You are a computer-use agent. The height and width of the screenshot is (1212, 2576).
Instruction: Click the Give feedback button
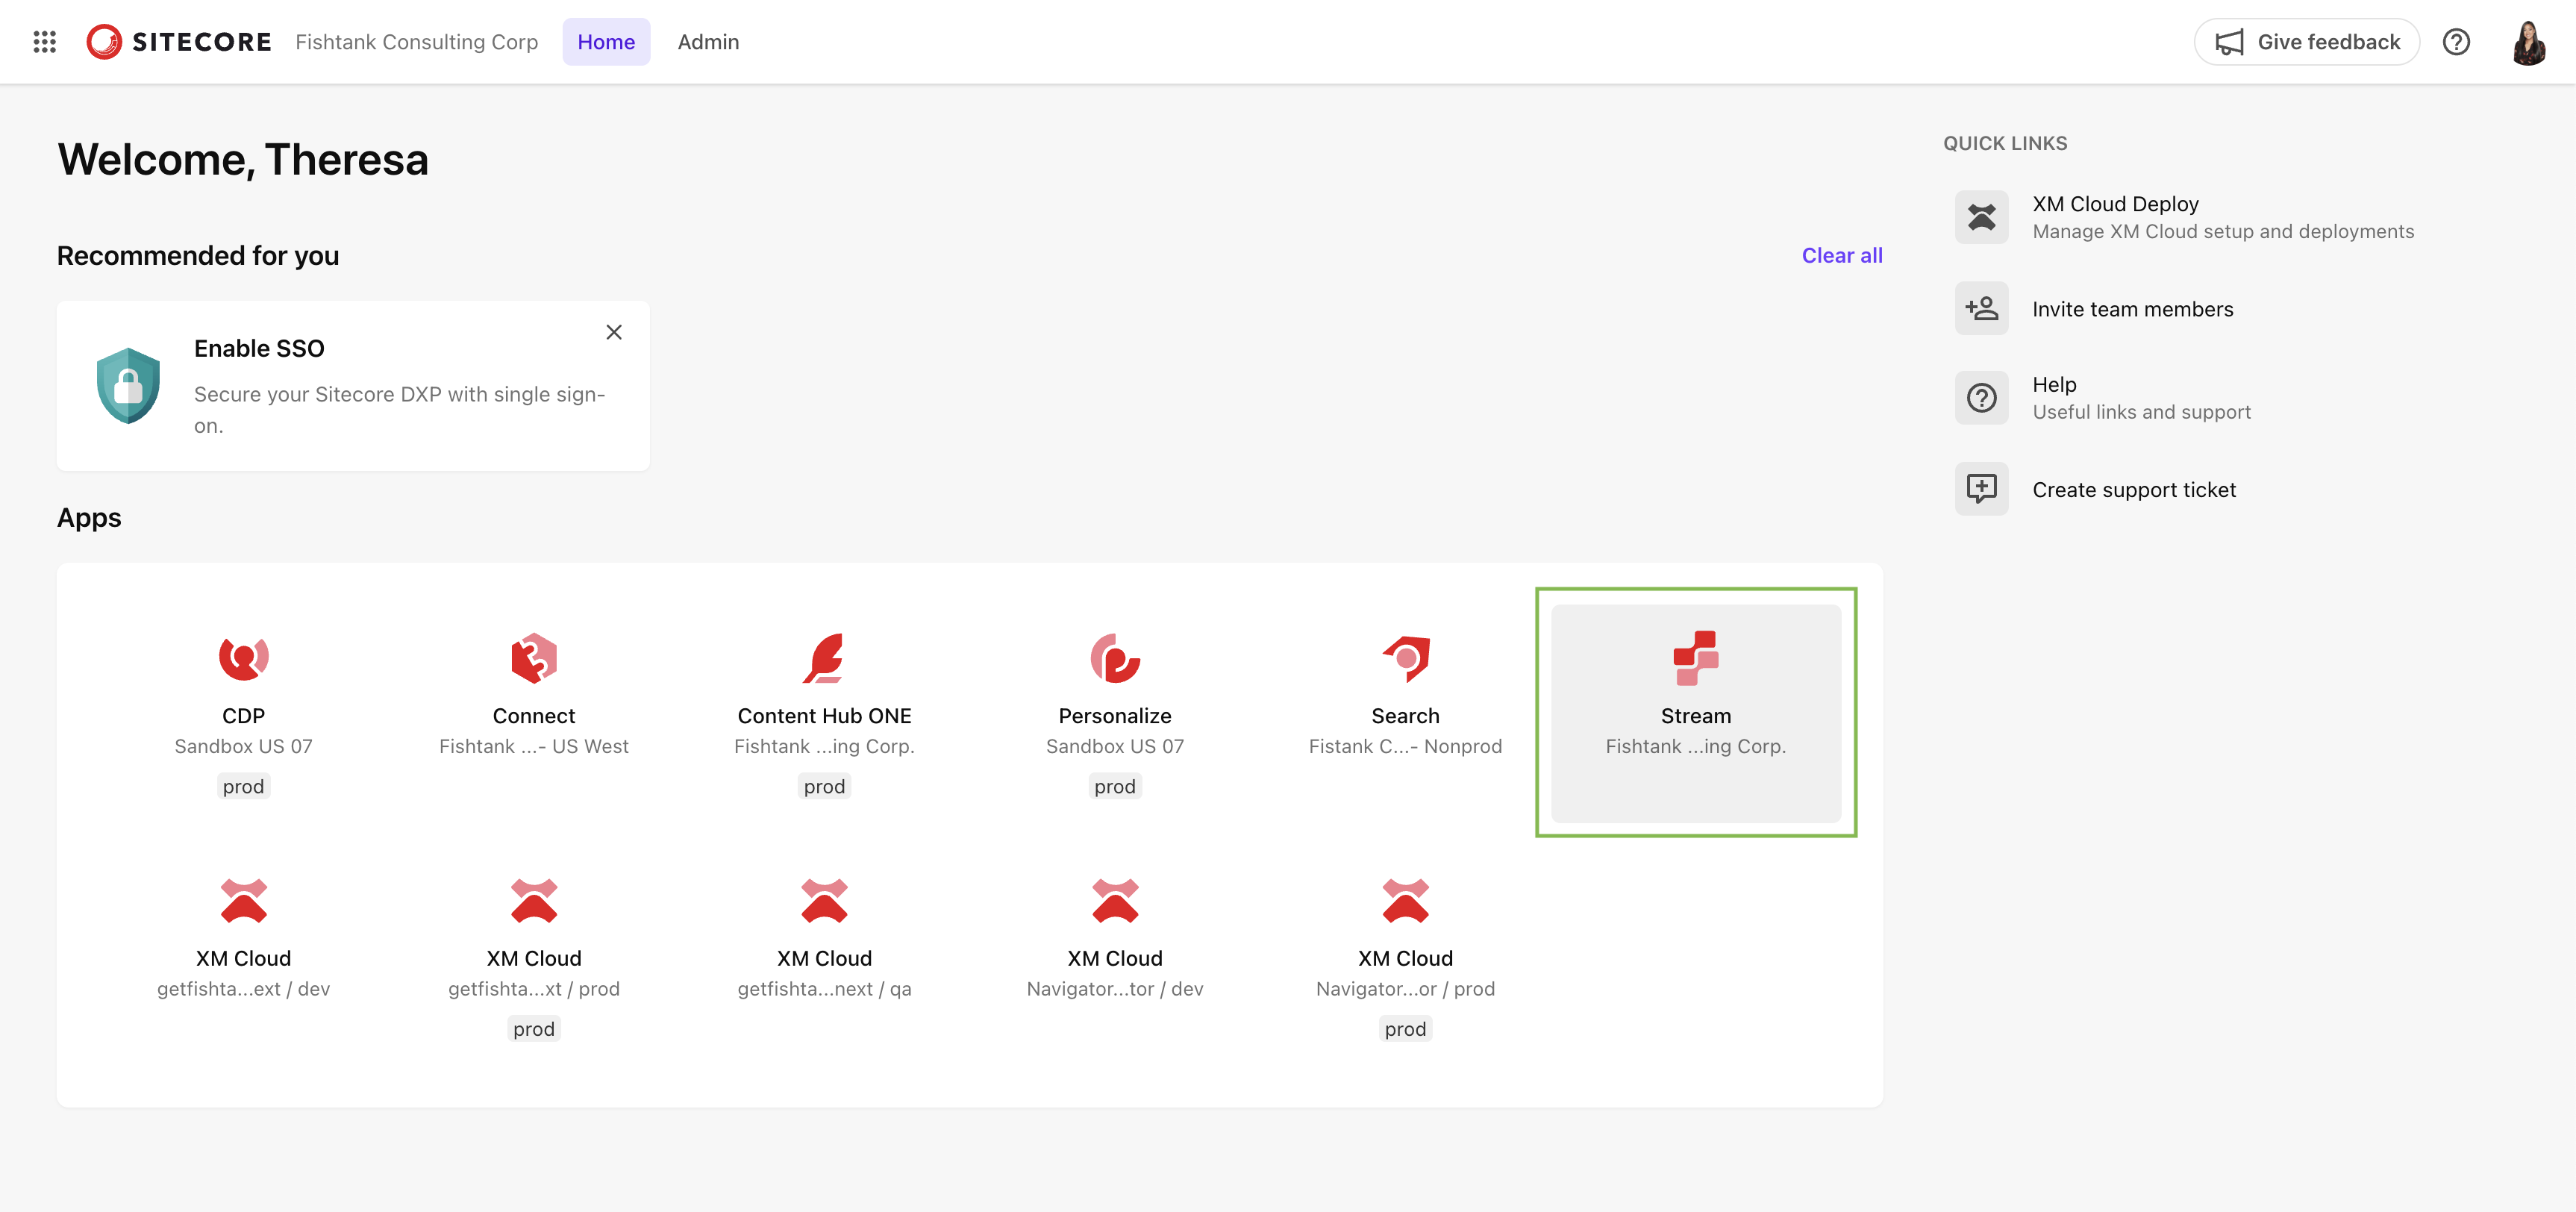(x=2306, y=42)
